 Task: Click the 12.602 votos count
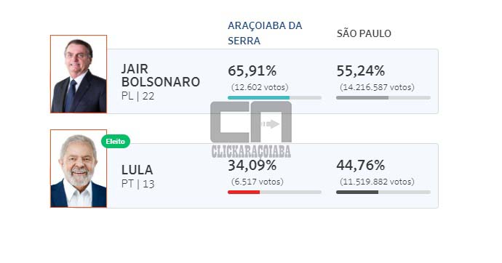point(260,87)
